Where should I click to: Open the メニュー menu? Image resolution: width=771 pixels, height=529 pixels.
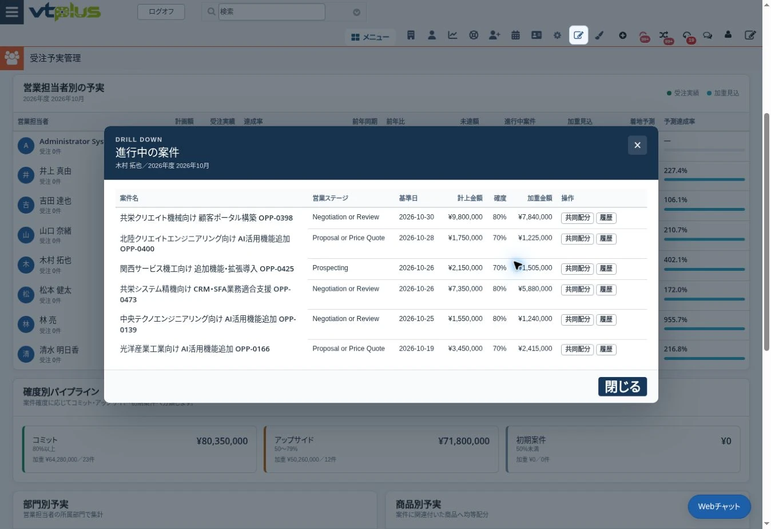[x=370, y=37]
